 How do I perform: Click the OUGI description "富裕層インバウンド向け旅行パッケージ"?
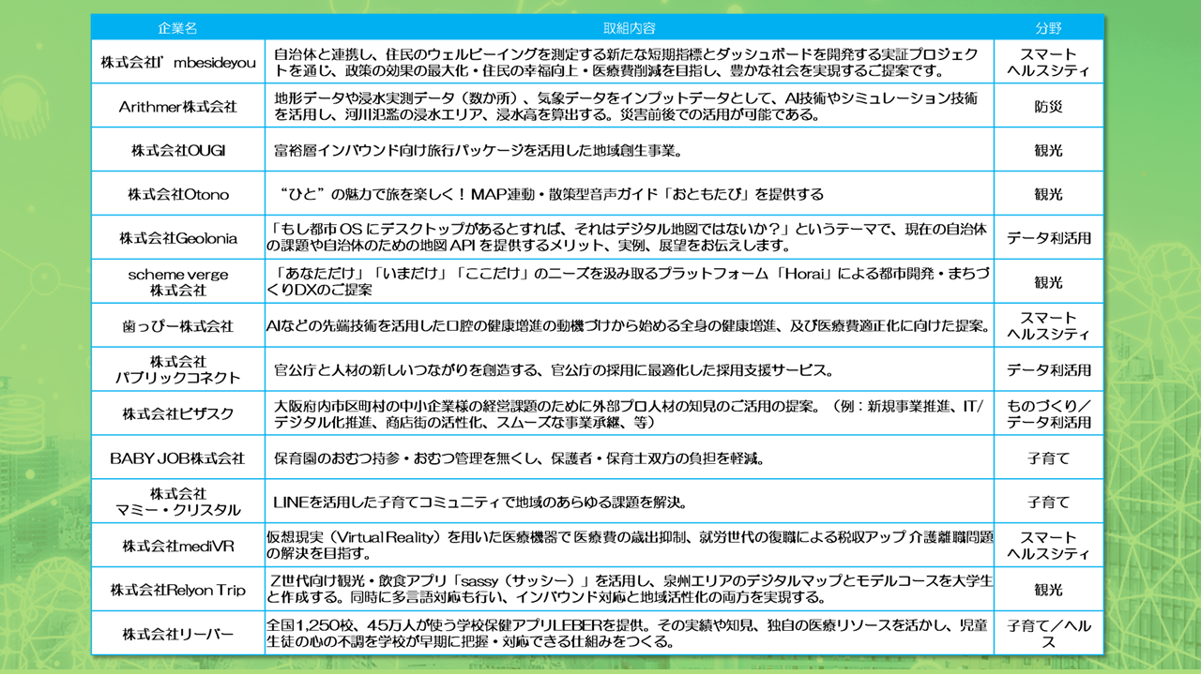point(477,150)
